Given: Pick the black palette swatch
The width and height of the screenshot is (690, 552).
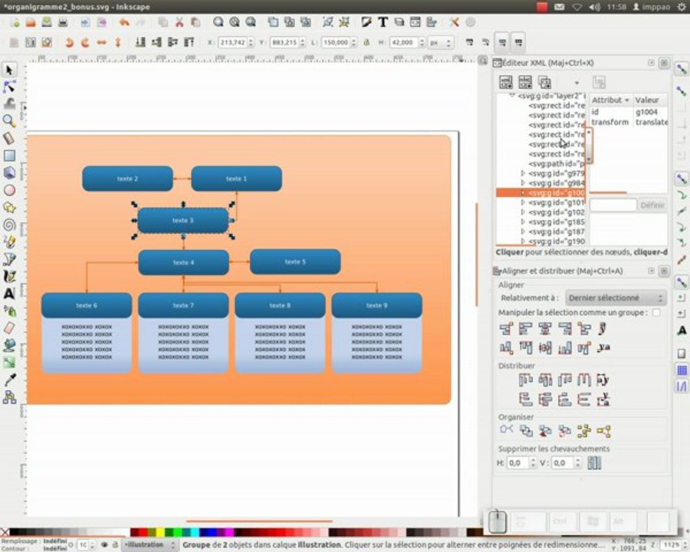Looking at the screenshot, I should (x=14, y=533).
